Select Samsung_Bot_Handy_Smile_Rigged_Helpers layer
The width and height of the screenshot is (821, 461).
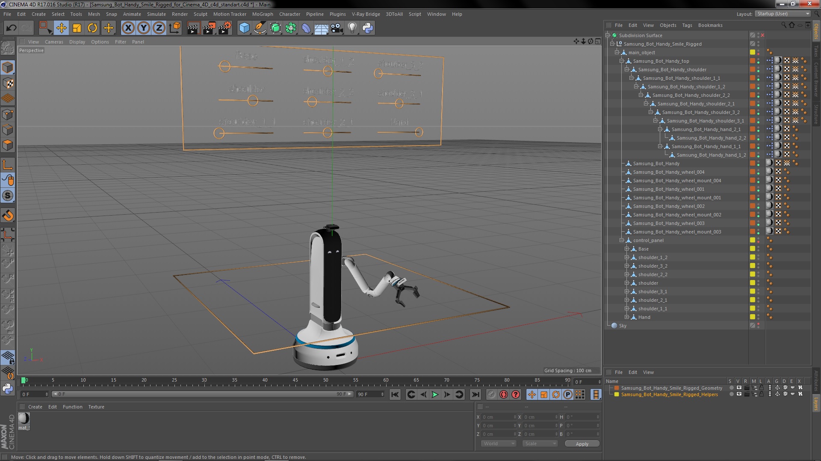point(669,394)
